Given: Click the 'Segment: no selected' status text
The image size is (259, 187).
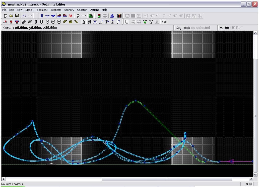Looking at the screenshot, I should click(193, 28).
